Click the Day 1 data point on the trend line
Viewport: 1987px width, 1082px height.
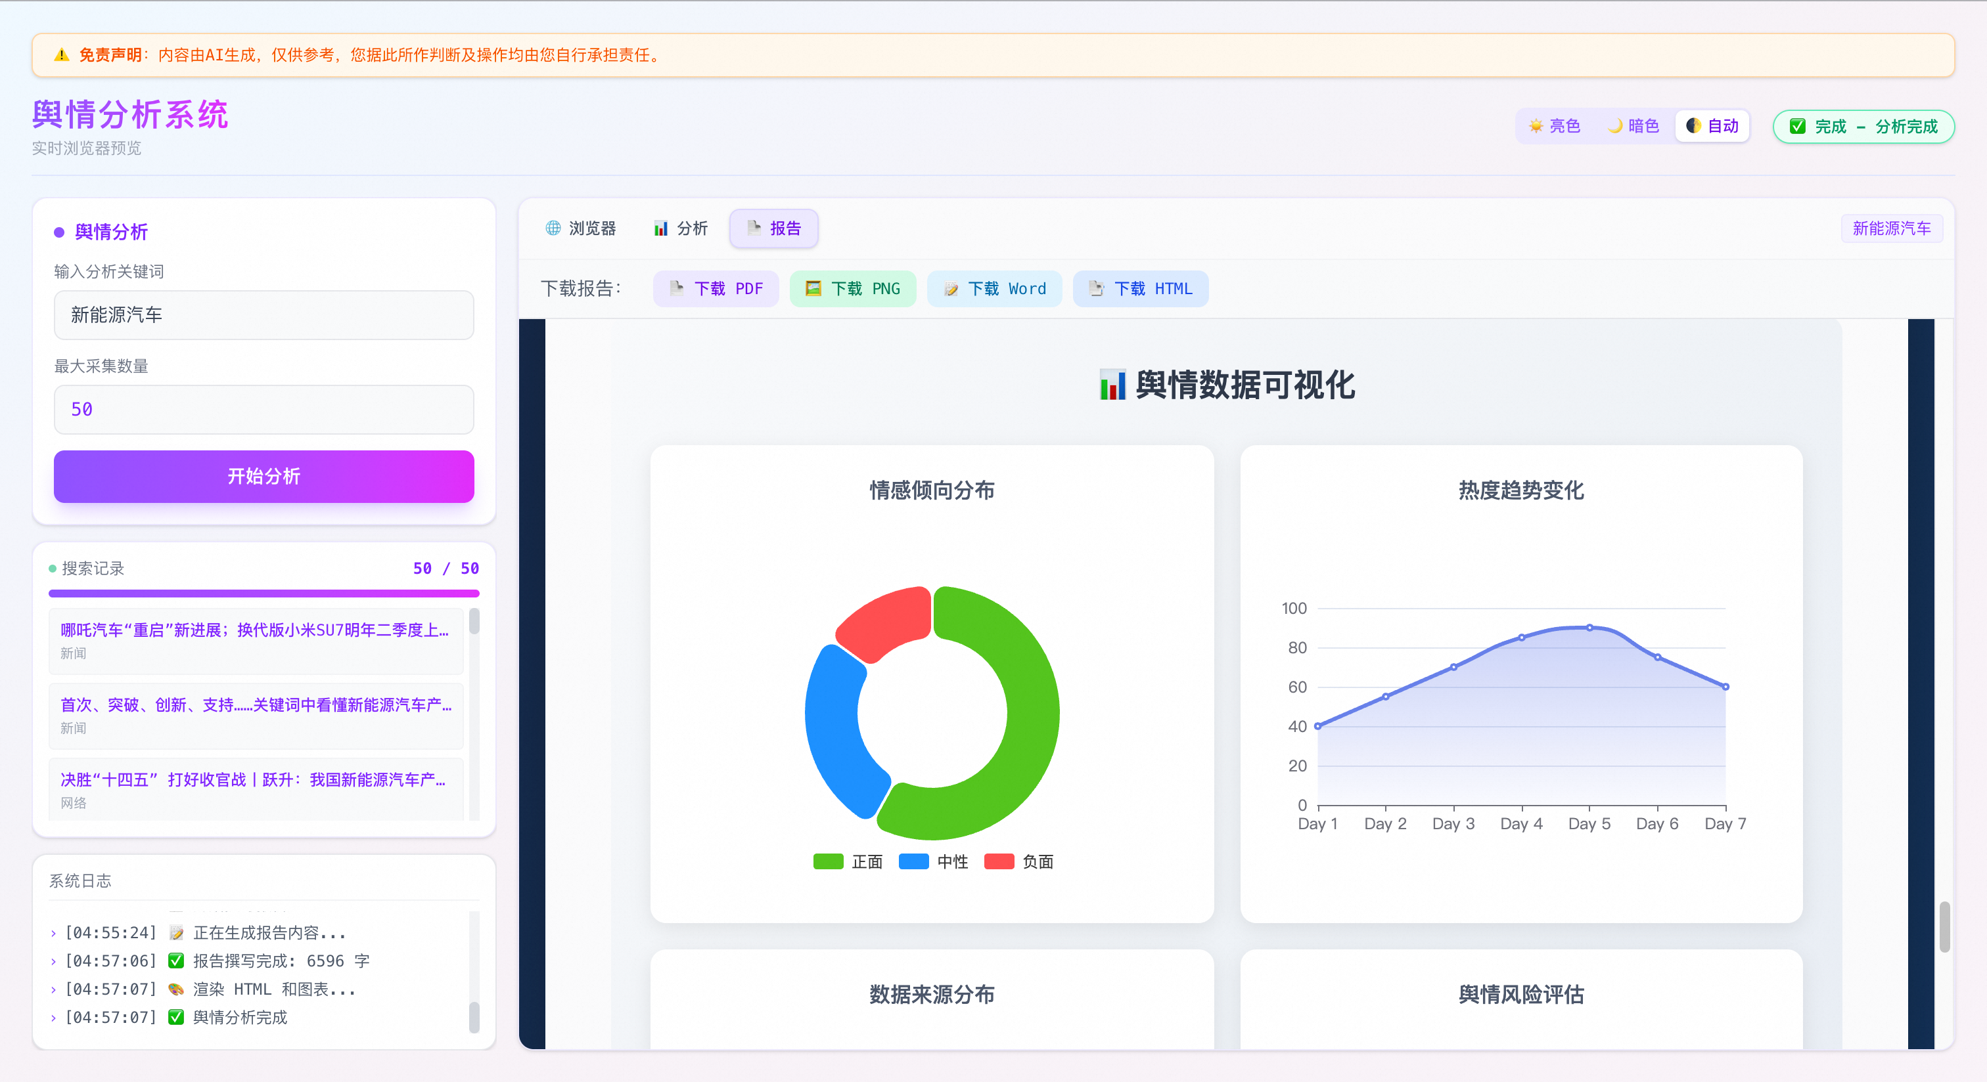(1317, 726)
